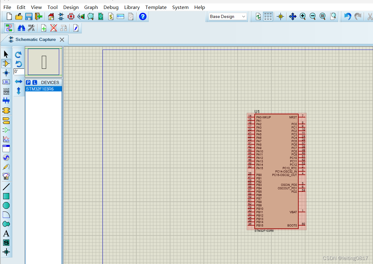Screen dimensions: 373x264
Task: Activate the Wire Label (LBL) tool
Action: tap(6, 82)
